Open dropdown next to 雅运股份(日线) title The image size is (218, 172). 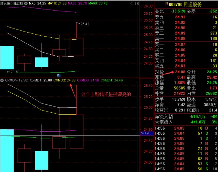tap(26, 3)
